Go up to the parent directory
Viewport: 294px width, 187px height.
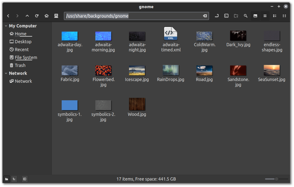(27, 16)
